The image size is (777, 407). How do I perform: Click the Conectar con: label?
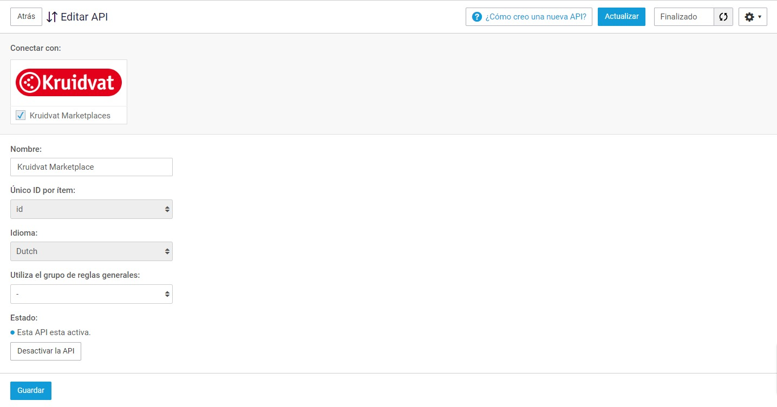click(36, 48)
